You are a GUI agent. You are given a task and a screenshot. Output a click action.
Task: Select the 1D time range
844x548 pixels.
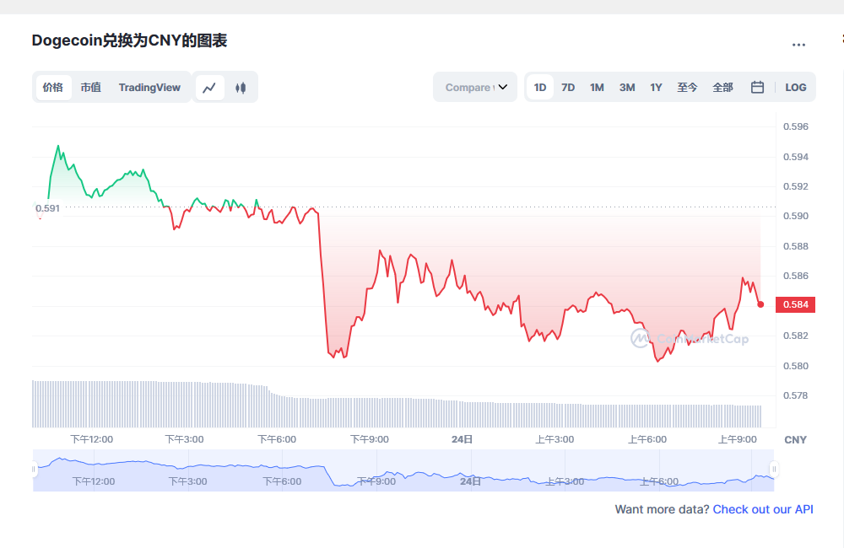(x=540, y=88)
